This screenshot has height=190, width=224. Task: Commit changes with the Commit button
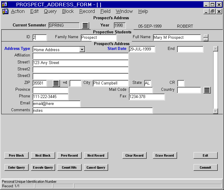point(205,167)
